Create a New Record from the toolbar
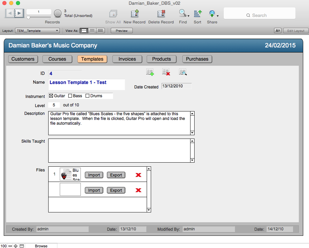Screen dimensions: 309x248 pyautogui.click(x=134, y=14)
